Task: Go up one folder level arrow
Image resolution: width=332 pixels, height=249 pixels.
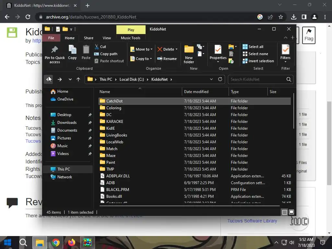Action: pos(78,79)
